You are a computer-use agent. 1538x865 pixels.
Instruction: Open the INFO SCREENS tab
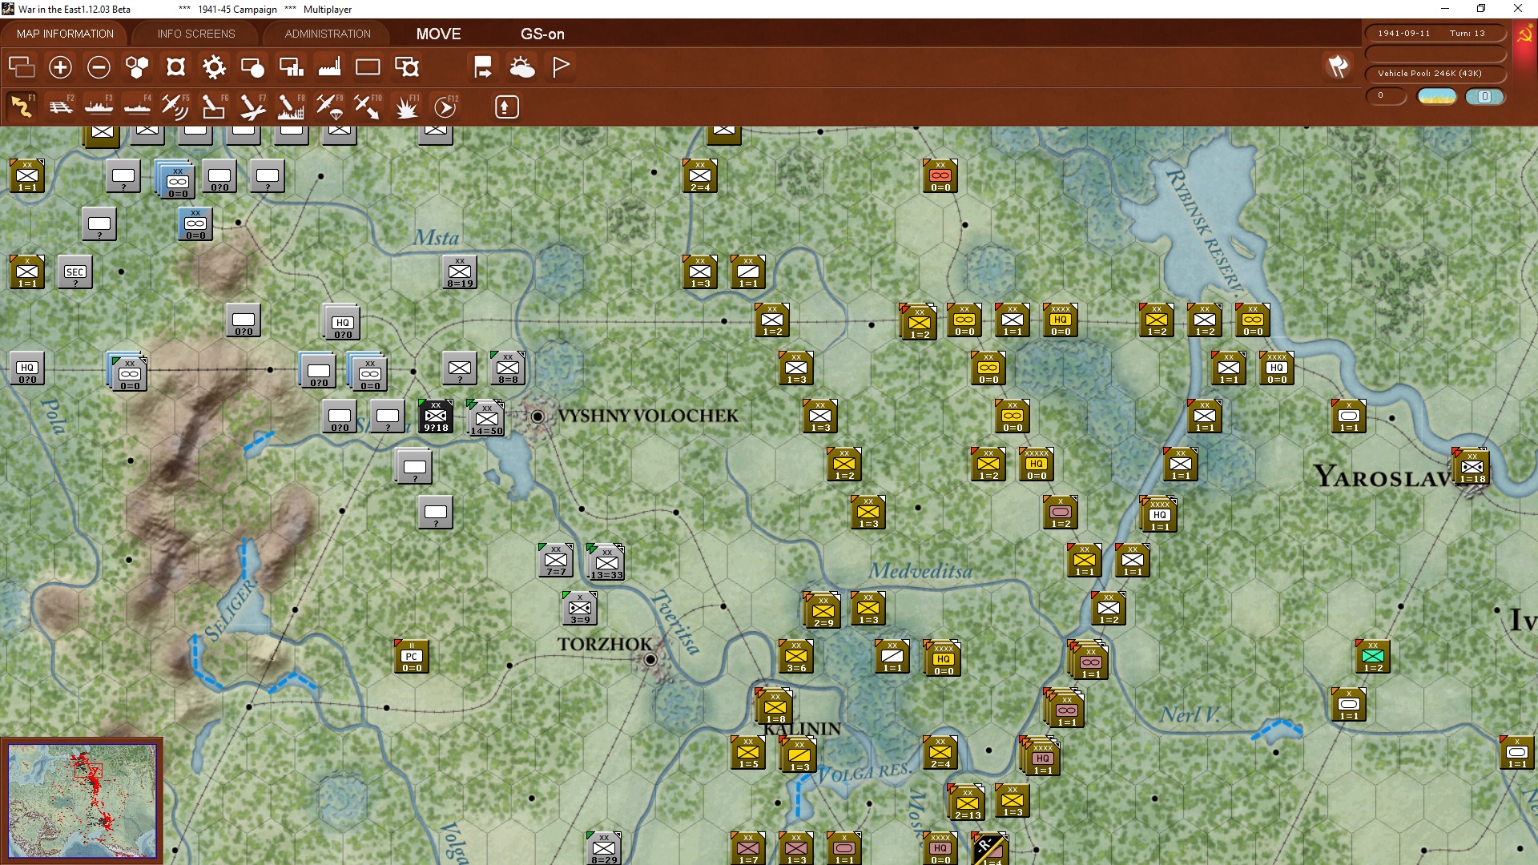click(196, 34)
